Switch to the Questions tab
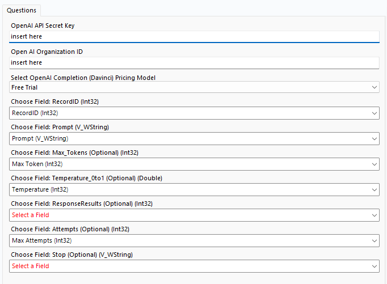This screenshot has width=387, height=284. pos(22,10)
